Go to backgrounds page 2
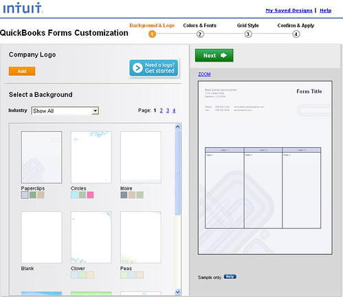This screenshot has width=343, height=297. 162,111
